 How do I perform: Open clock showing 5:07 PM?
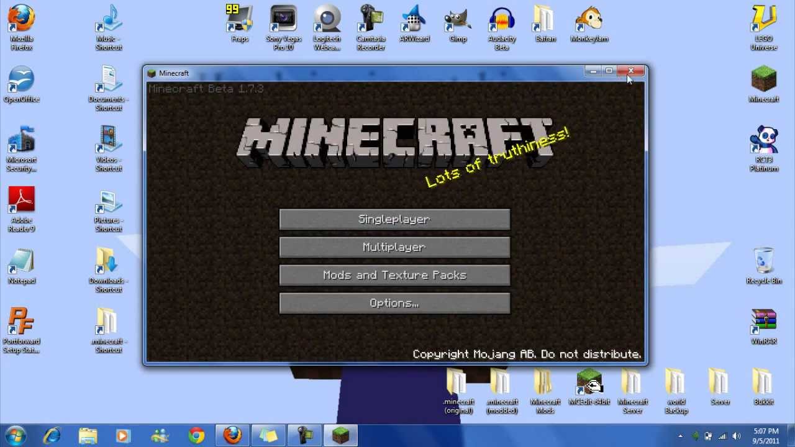click(x=765, y=436)
